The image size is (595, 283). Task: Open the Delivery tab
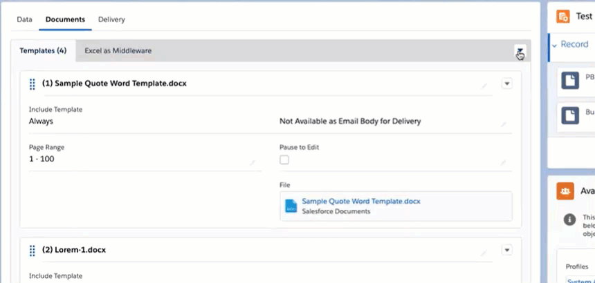click(111, 19)
